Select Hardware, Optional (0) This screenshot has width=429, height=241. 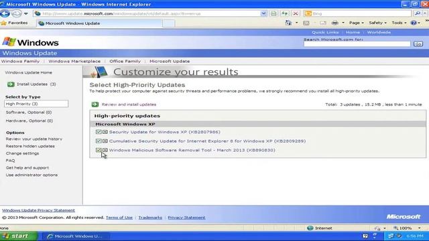click(29, 120)
